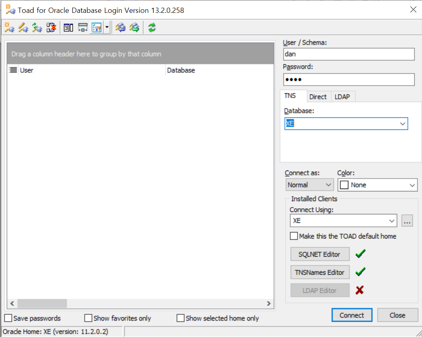Image resolution: width=422 pixels, height=337 pixels.
Task: Click the green check beside SQLNET Editor
Action: 361,253
